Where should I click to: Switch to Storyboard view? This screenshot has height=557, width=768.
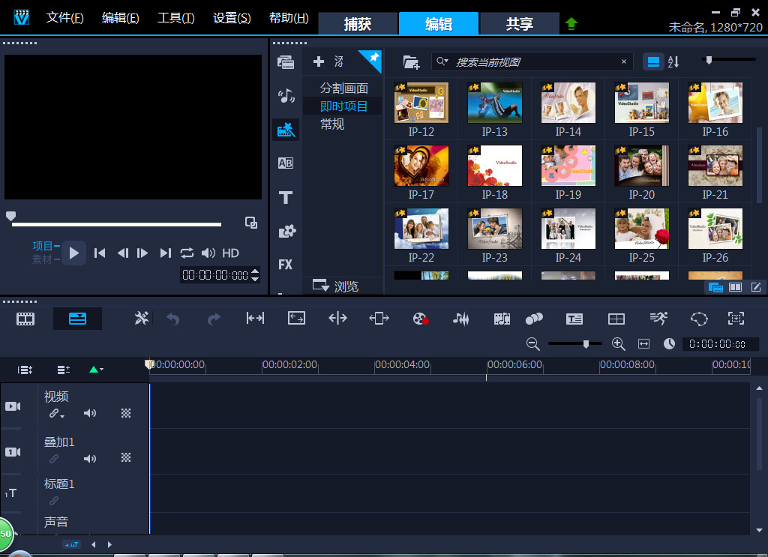(26, 319)
